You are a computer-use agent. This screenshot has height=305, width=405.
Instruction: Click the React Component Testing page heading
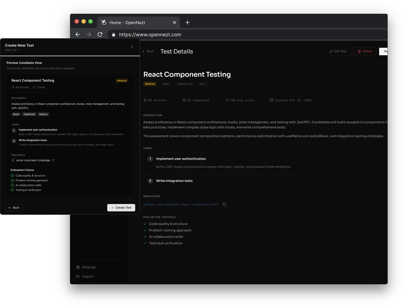tap(187, 74)
